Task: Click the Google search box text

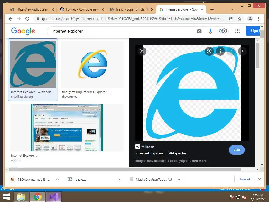Action: 68,31
